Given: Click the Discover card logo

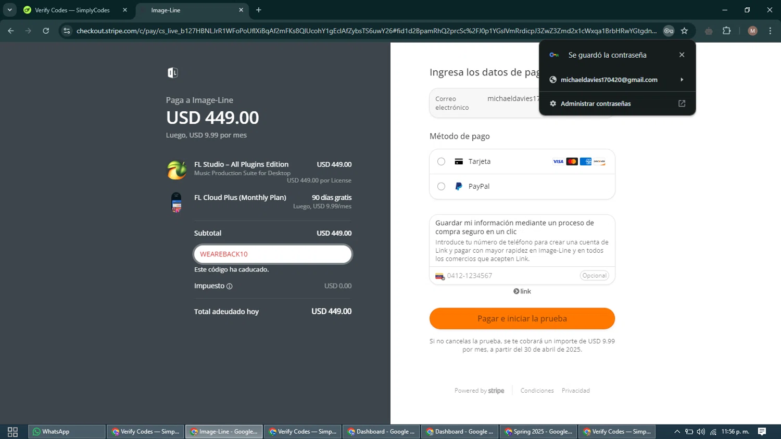Looking at the screenshot, I should click(599, 162).
